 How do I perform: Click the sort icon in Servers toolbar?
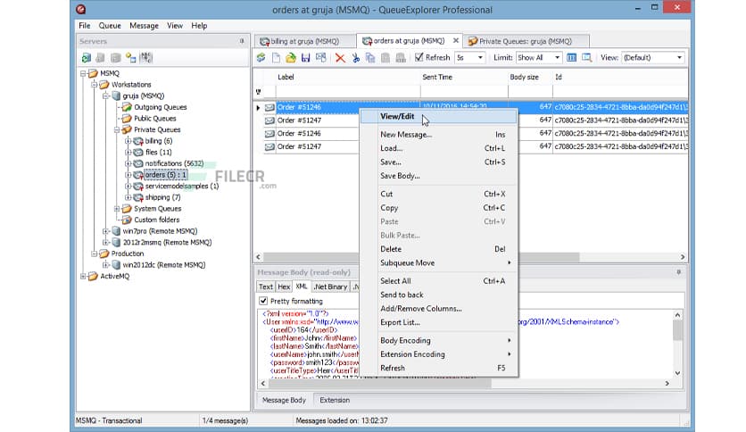pyautogui.click(x=146, y=58)
